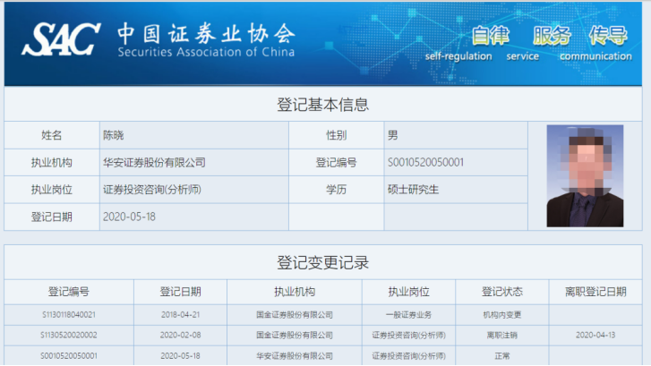Click the name value 陈晓
Image resolution: width=651 pixels, height=366 pixels.
click(116, 136)
